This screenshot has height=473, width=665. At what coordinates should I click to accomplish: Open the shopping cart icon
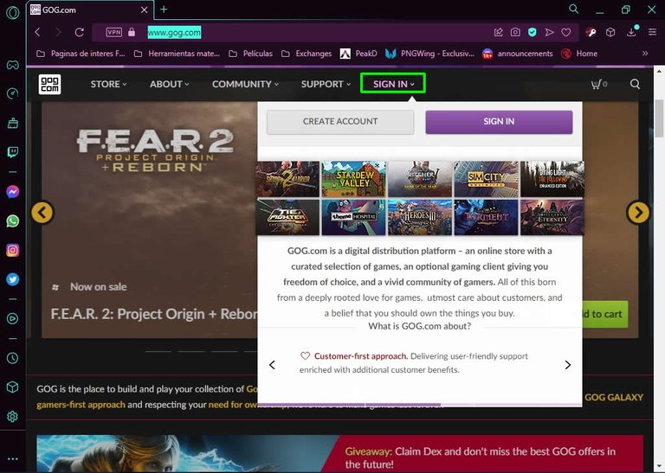point(598,84)
